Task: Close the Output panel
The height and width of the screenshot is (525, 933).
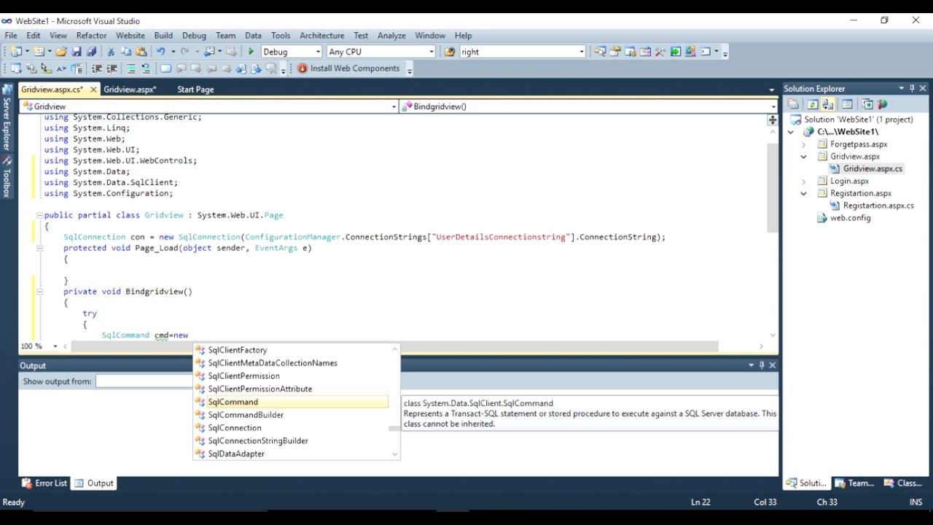Action: point(773,365)
